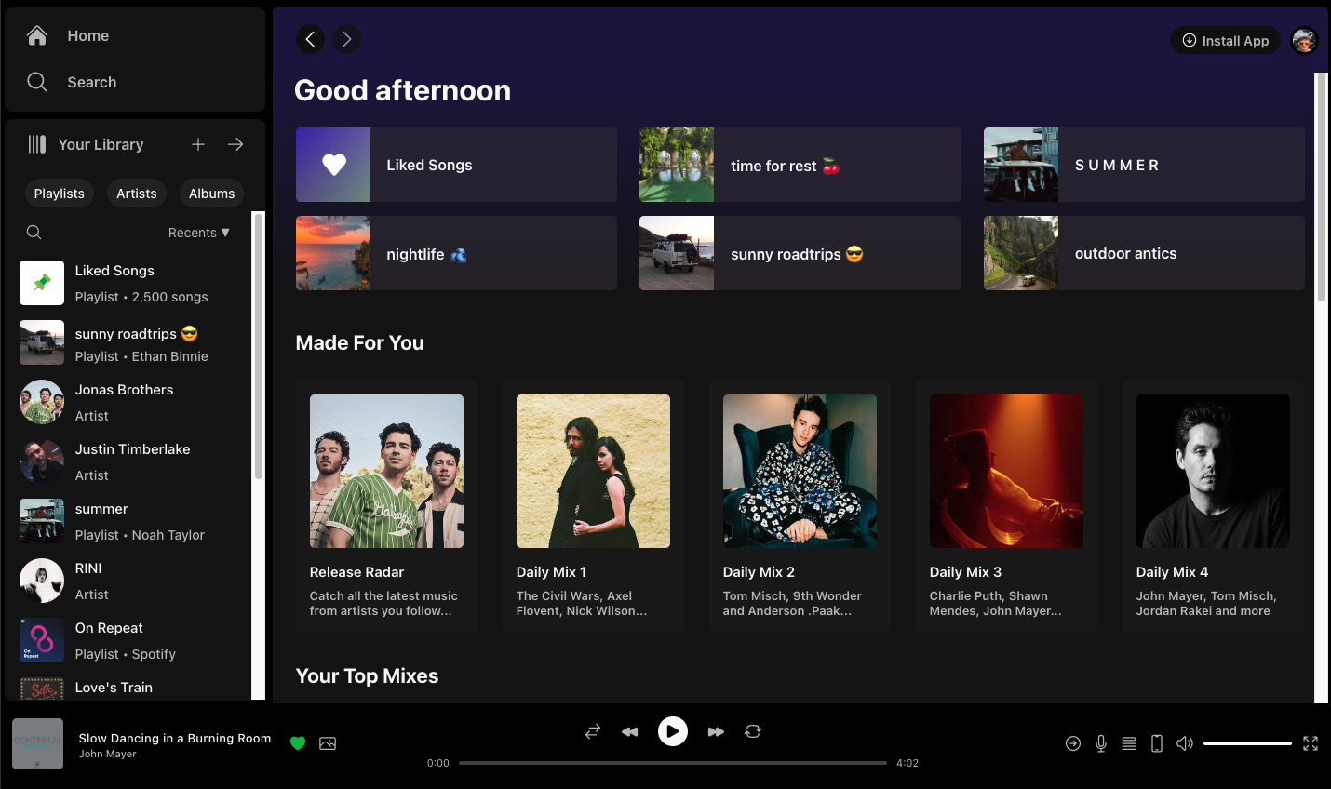The image size is (1331, 789).
Task: Create a new playlist with plus icon
Action: (198, 144)
